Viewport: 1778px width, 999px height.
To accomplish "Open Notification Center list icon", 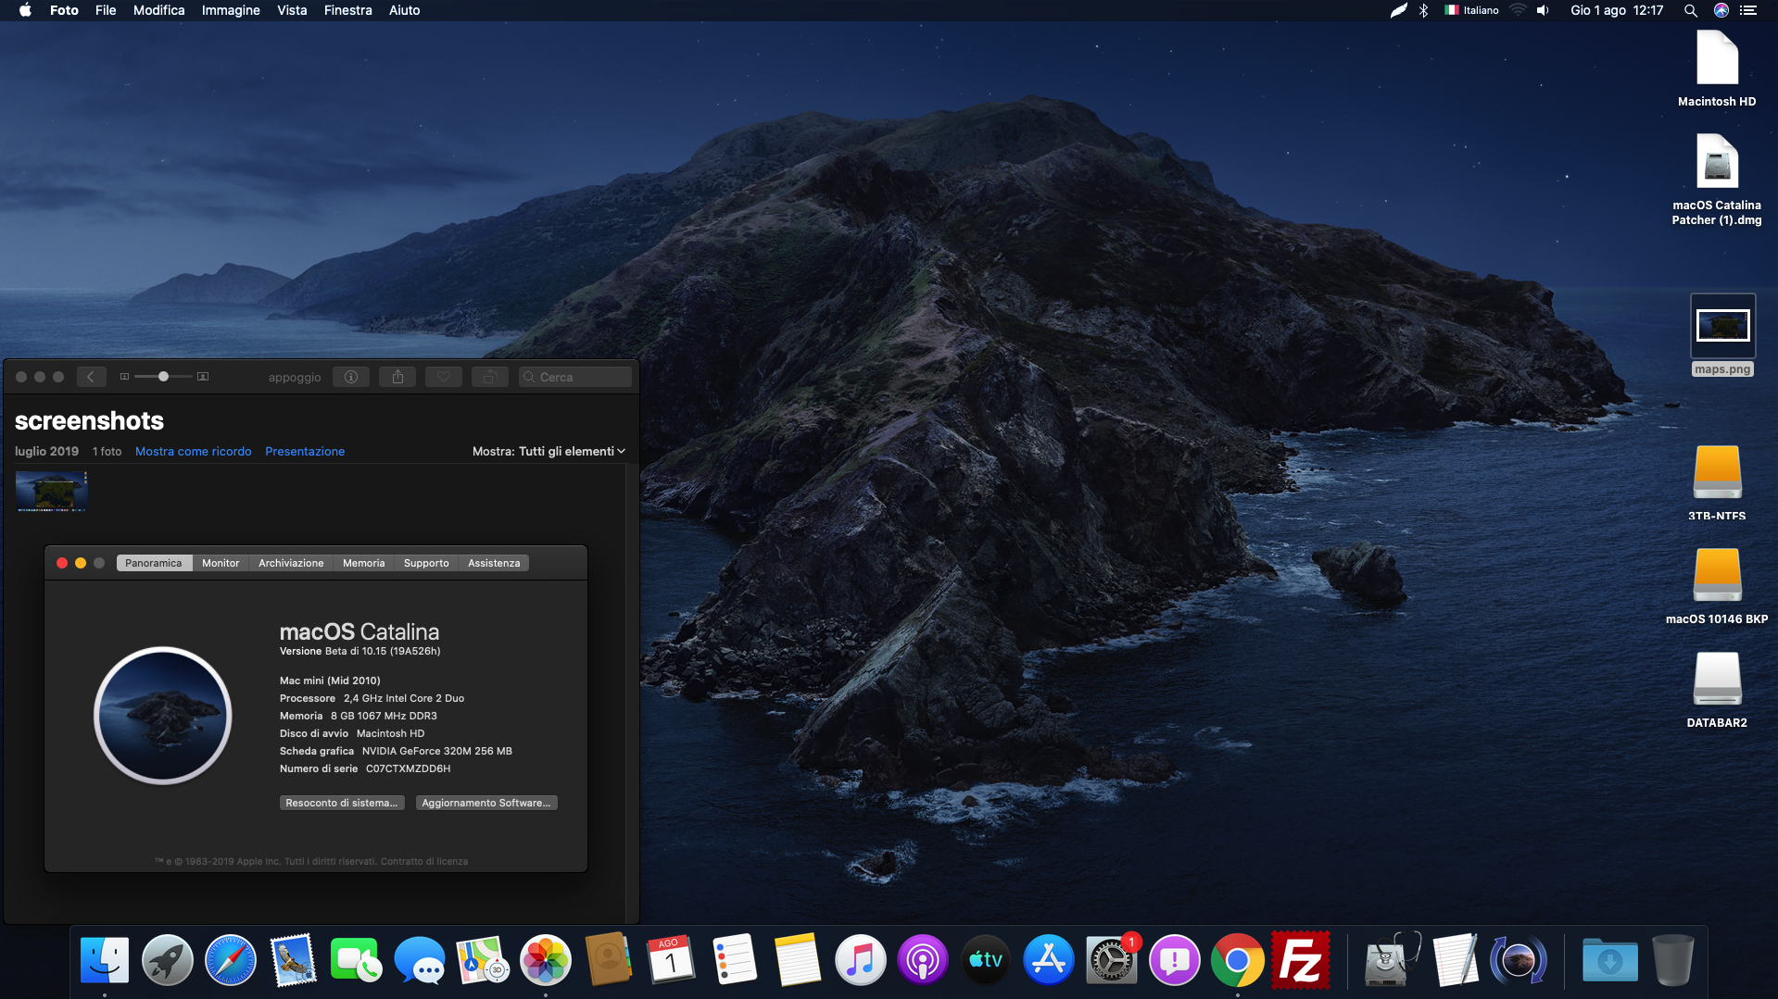I will [1748, 10].
